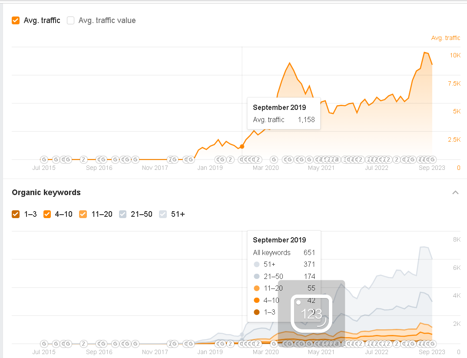Click the G marker above Jul 2015 on traffic chart
This screenshot has height=358, width=467.
(x=44, y=159)
